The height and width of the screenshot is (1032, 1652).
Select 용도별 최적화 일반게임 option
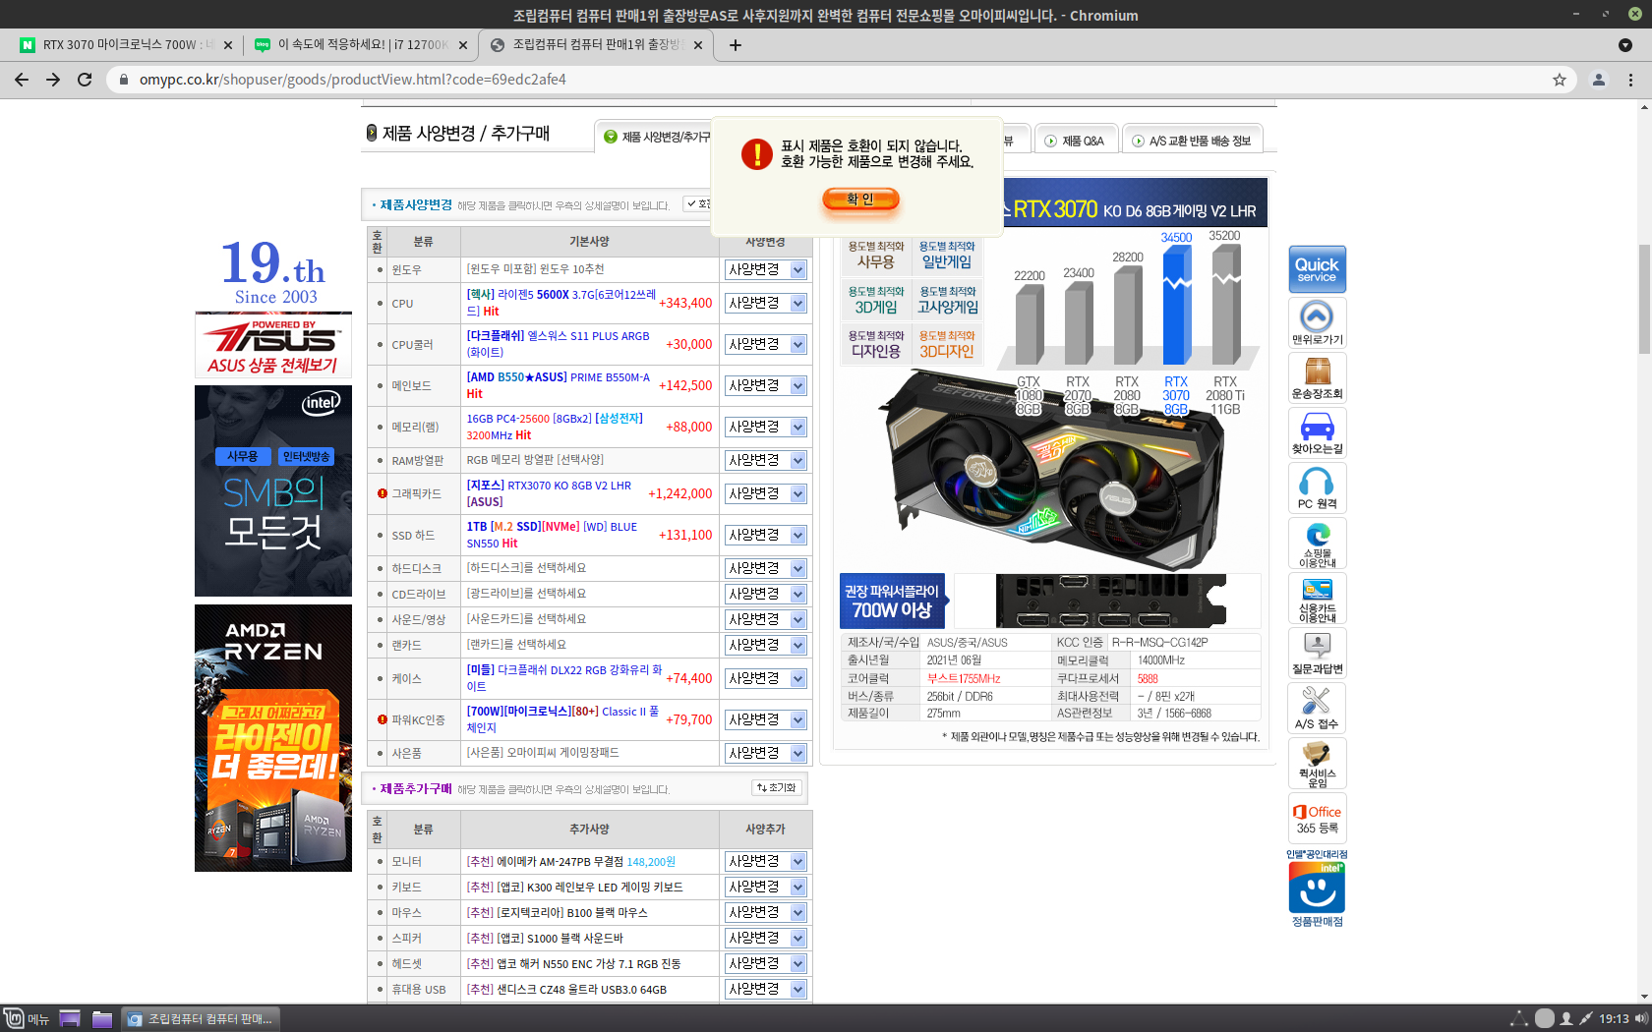click(947, 256)
